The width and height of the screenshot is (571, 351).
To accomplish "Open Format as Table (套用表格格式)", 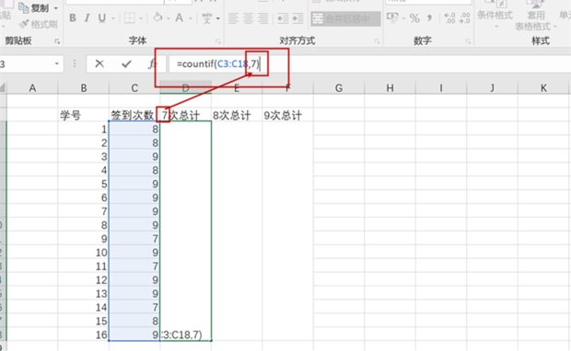I will (x=536, y=17).
